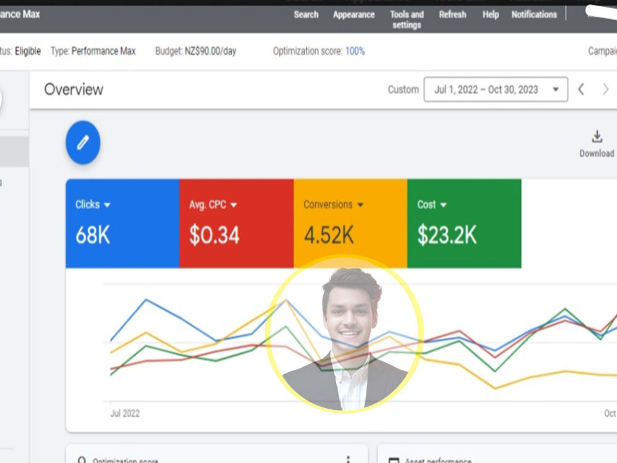The width and height of the screenshot is (617, 463).
Task: Click the 4.52K conversions value
Action: 329,235
